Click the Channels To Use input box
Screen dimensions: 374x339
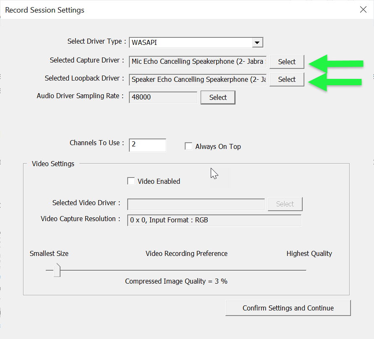(147, 145)
